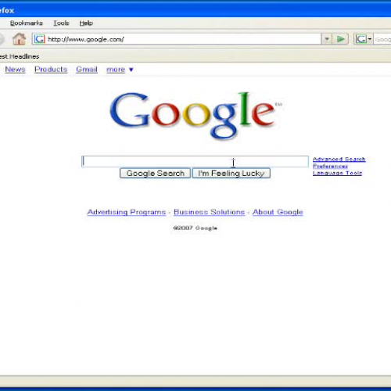Visit the Advertising Programs link
Viewport: 391px width, 391px height.
[x=127, y=212]
